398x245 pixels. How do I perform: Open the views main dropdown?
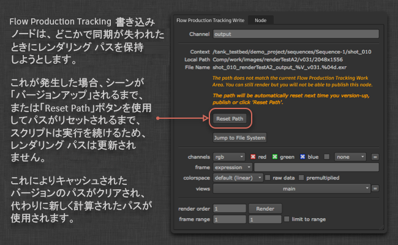291,189
